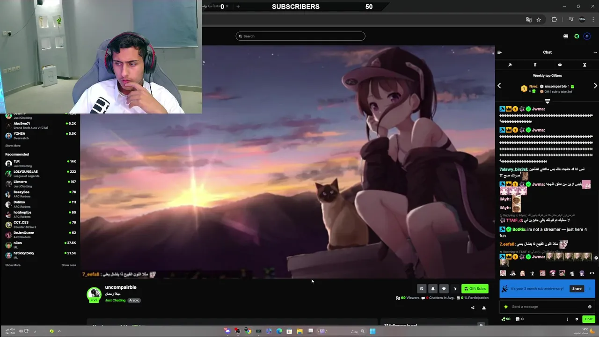Collapse recommended list with Show Less

click(68, 265)
